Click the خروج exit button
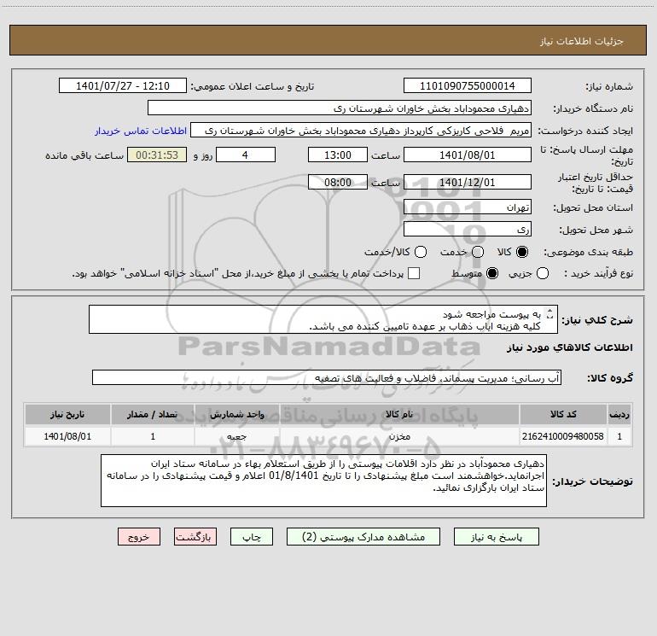Image resolution: width=657 pixels, height=636 pixels. [139, 537]
